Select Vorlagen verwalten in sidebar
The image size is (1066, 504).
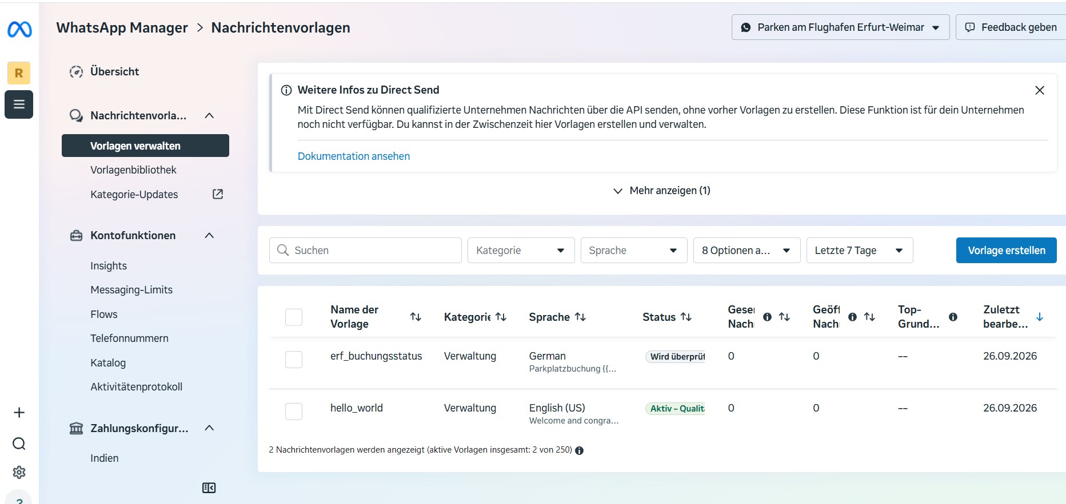(x=145, y=146)
